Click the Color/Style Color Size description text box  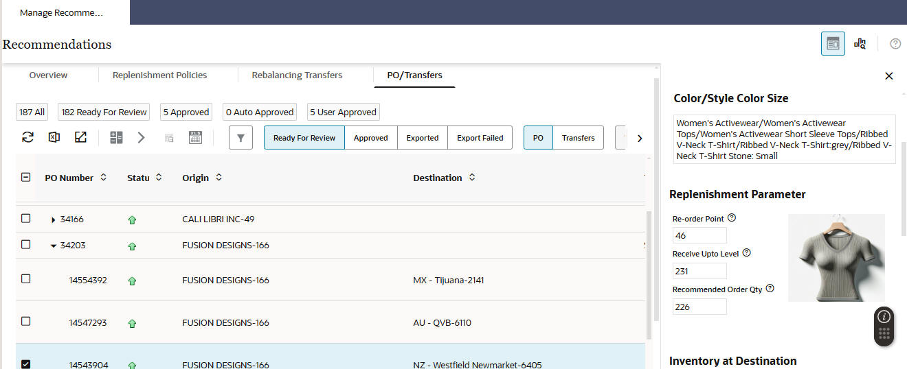pos(784,139)
